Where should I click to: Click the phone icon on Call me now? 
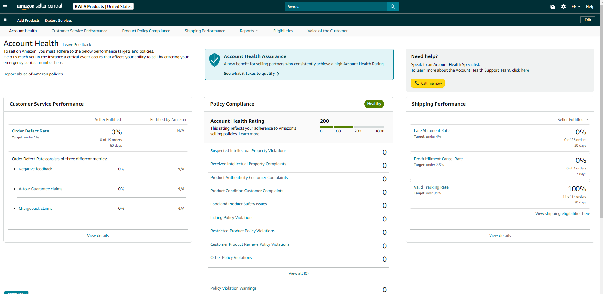(417, 83)
